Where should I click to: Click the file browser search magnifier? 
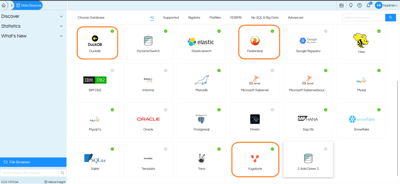[x=62, y=173]
